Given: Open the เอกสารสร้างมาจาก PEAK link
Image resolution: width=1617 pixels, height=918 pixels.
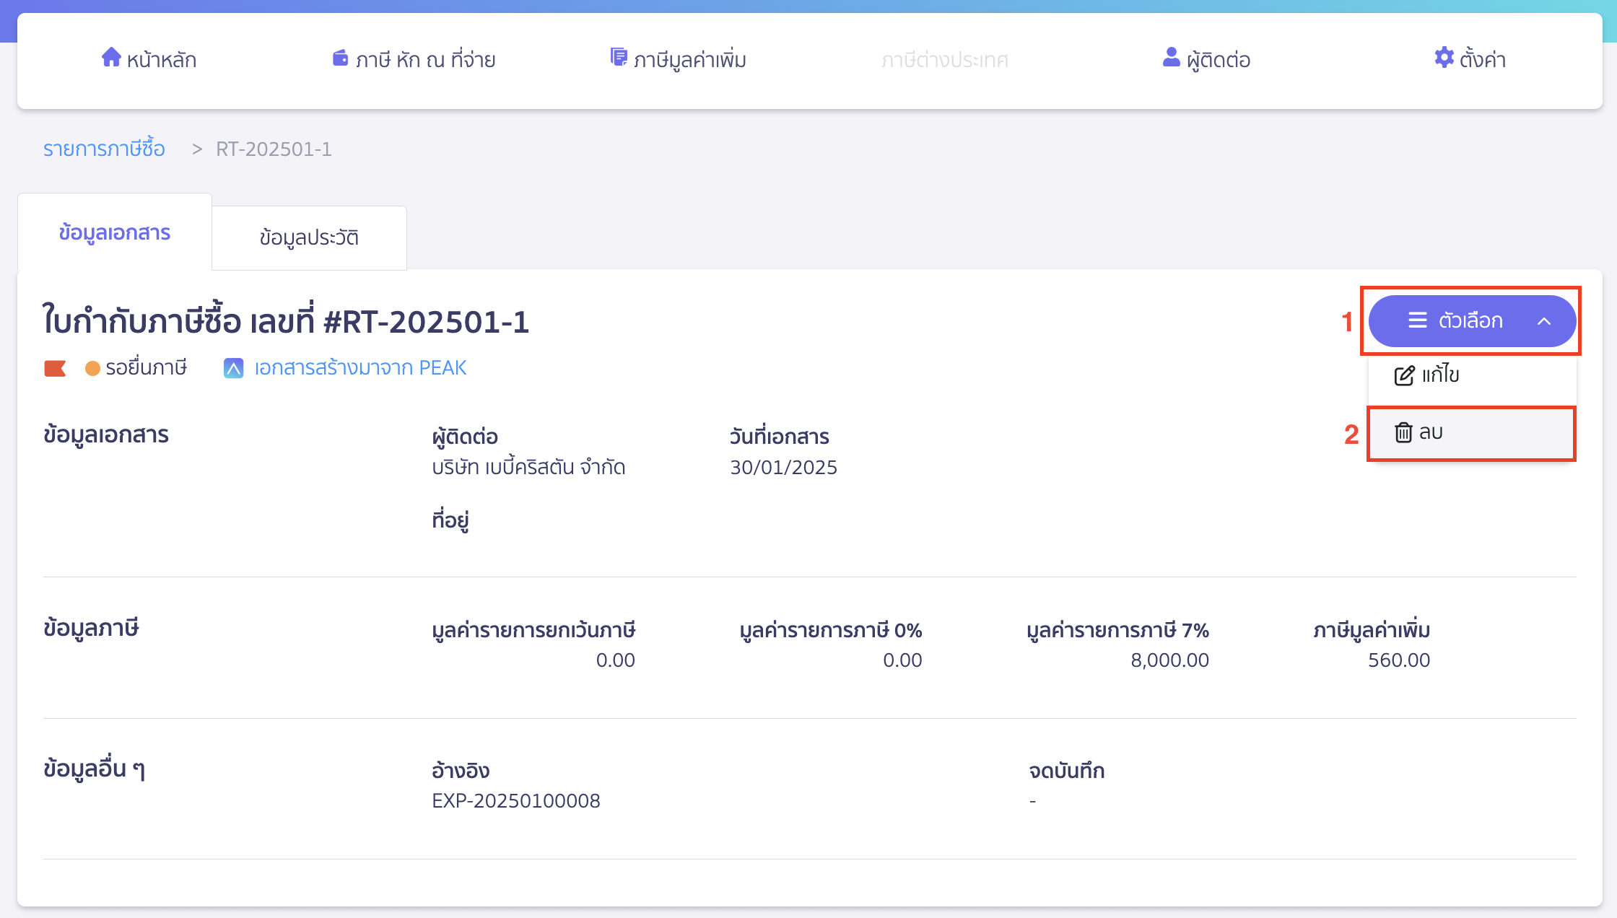Looking at the screenshot, I should (359, 367).
